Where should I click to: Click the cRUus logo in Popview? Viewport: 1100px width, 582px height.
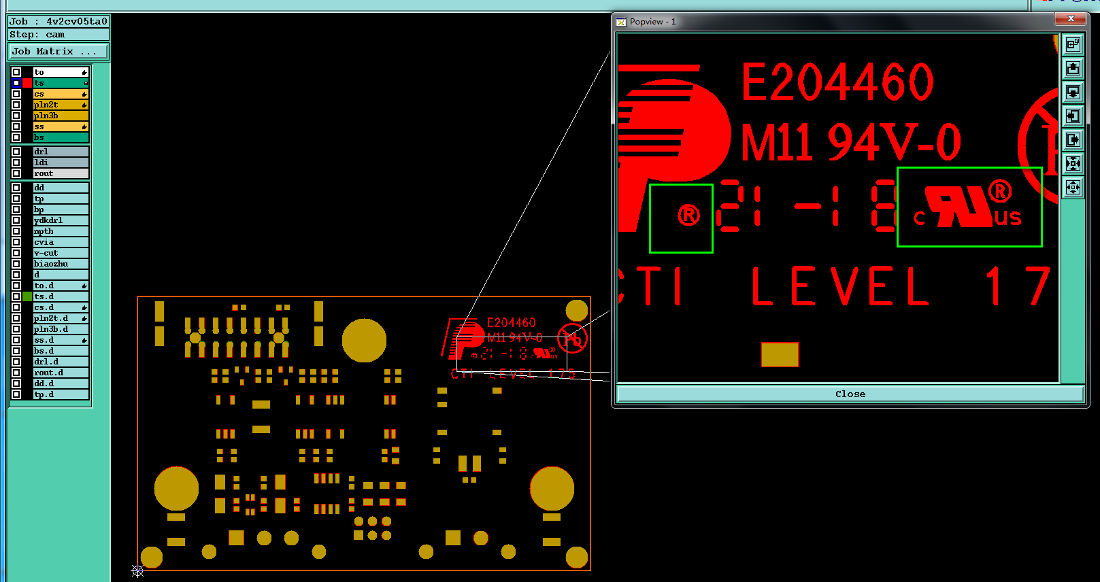pyautogui.click(x=968, y=204)
